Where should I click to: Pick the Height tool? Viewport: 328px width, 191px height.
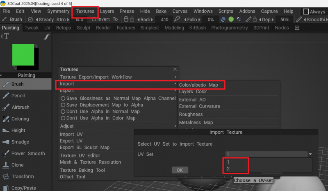18,130
